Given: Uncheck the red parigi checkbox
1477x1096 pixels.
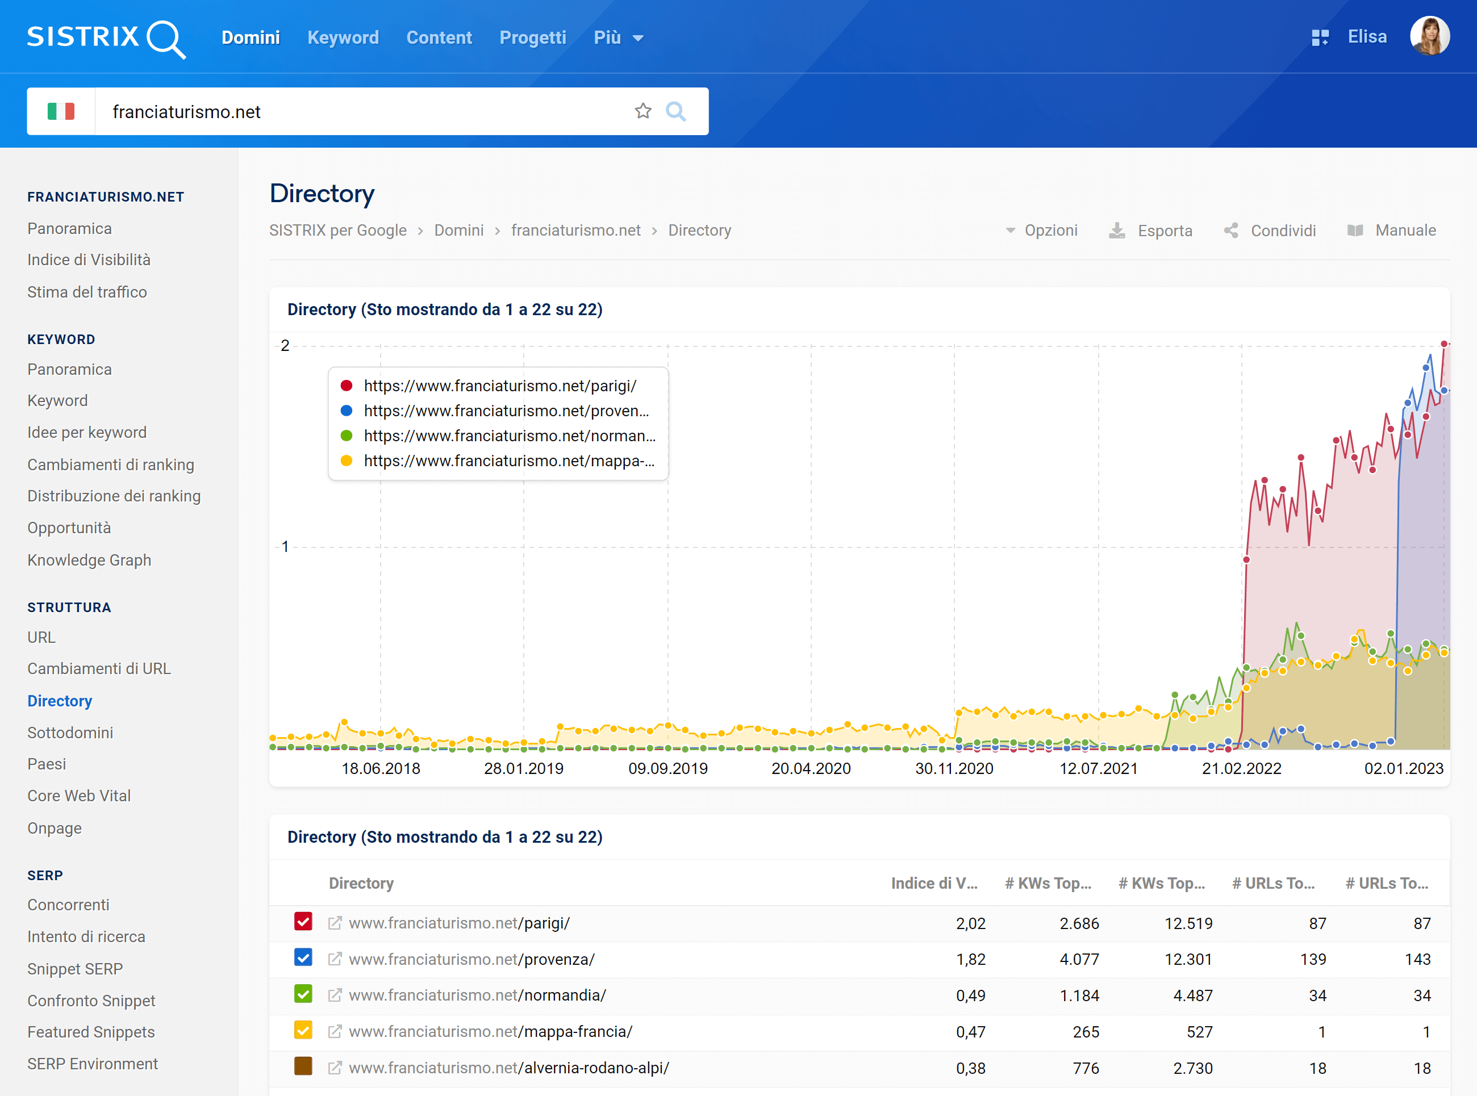Looking at the screenshot, I should coord(303,922).
